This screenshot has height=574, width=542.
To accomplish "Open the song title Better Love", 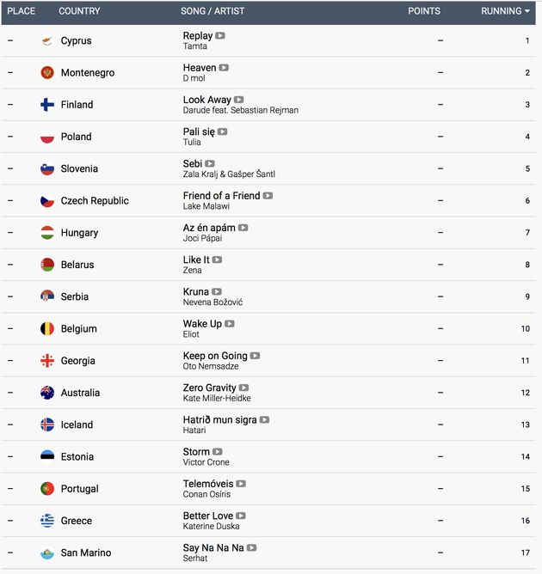I will [x=208, y=516].
